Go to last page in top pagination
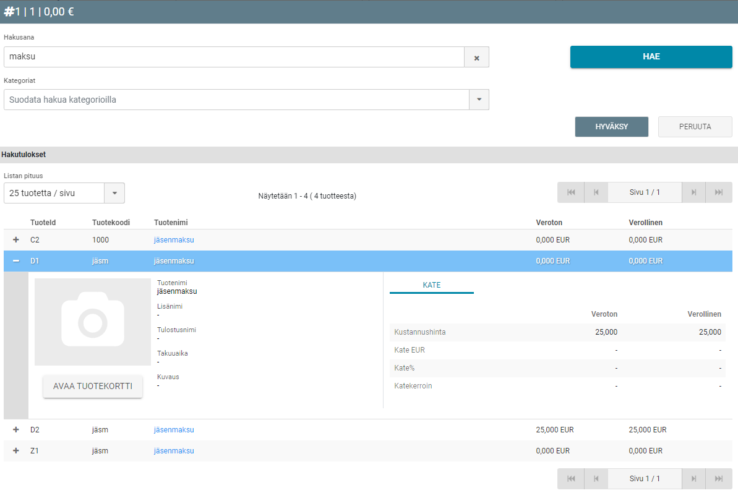738x493 pixels. click(x=719, y=192)
